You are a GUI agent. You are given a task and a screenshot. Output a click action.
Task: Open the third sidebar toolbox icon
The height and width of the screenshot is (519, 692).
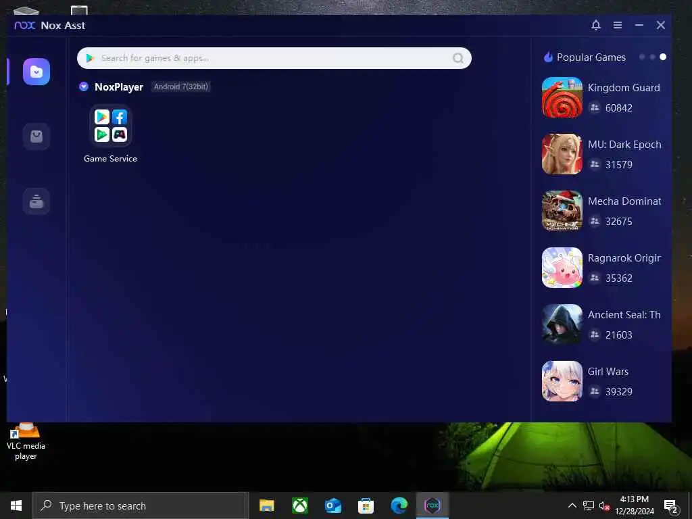(36, 201)
